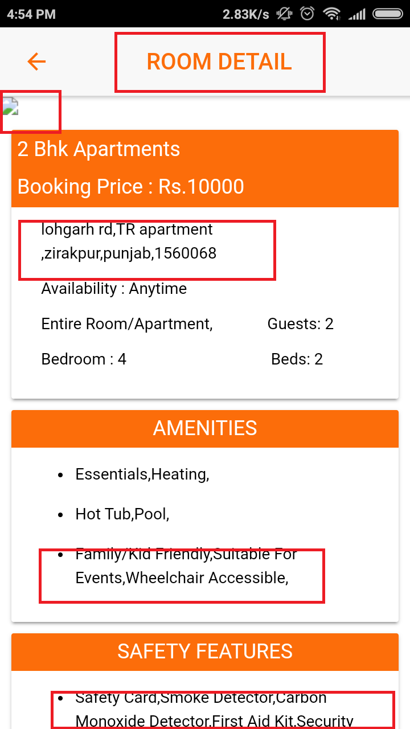Tap the AMENITIES section header
This screenshot has width=410, height=729.
point(205,428)
